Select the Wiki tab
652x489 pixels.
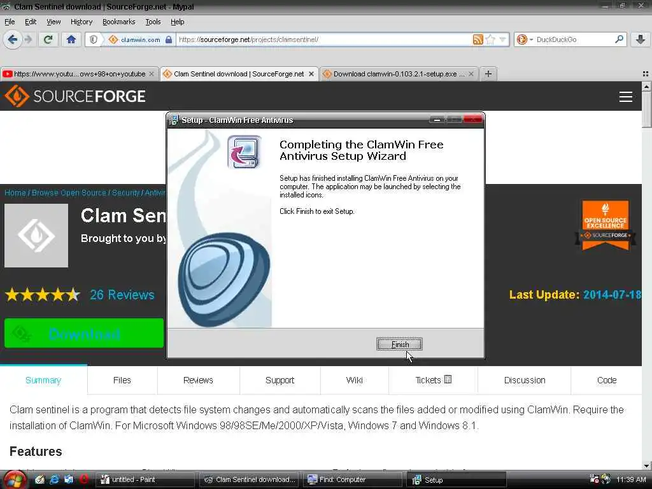pos(354,380)
